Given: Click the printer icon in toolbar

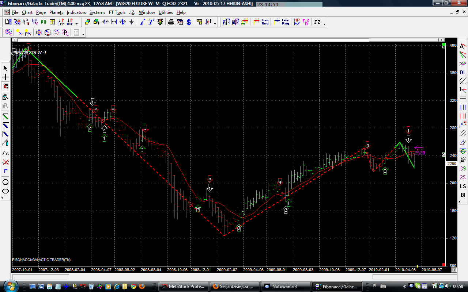Looking at the screenshot, I should (x=171, y=22).
